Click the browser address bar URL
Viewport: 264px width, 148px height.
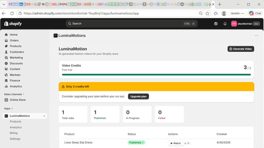81,13
